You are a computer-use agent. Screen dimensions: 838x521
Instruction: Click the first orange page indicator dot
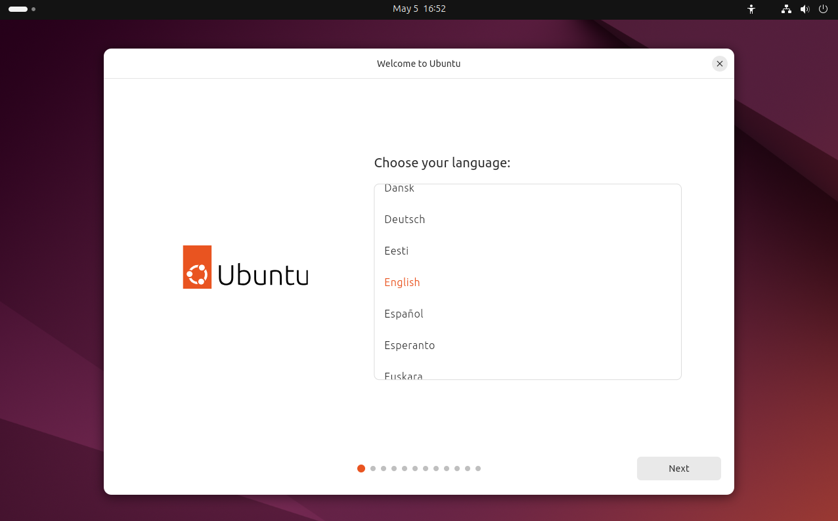pos(361,469)
